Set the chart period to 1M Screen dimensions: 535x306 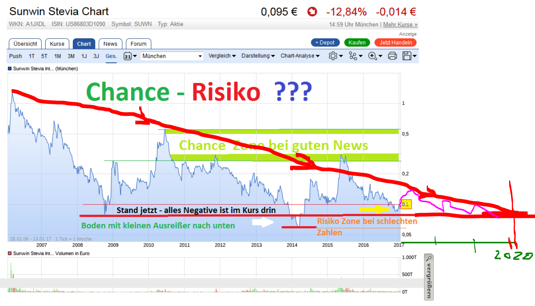click(x=58, y=56)
